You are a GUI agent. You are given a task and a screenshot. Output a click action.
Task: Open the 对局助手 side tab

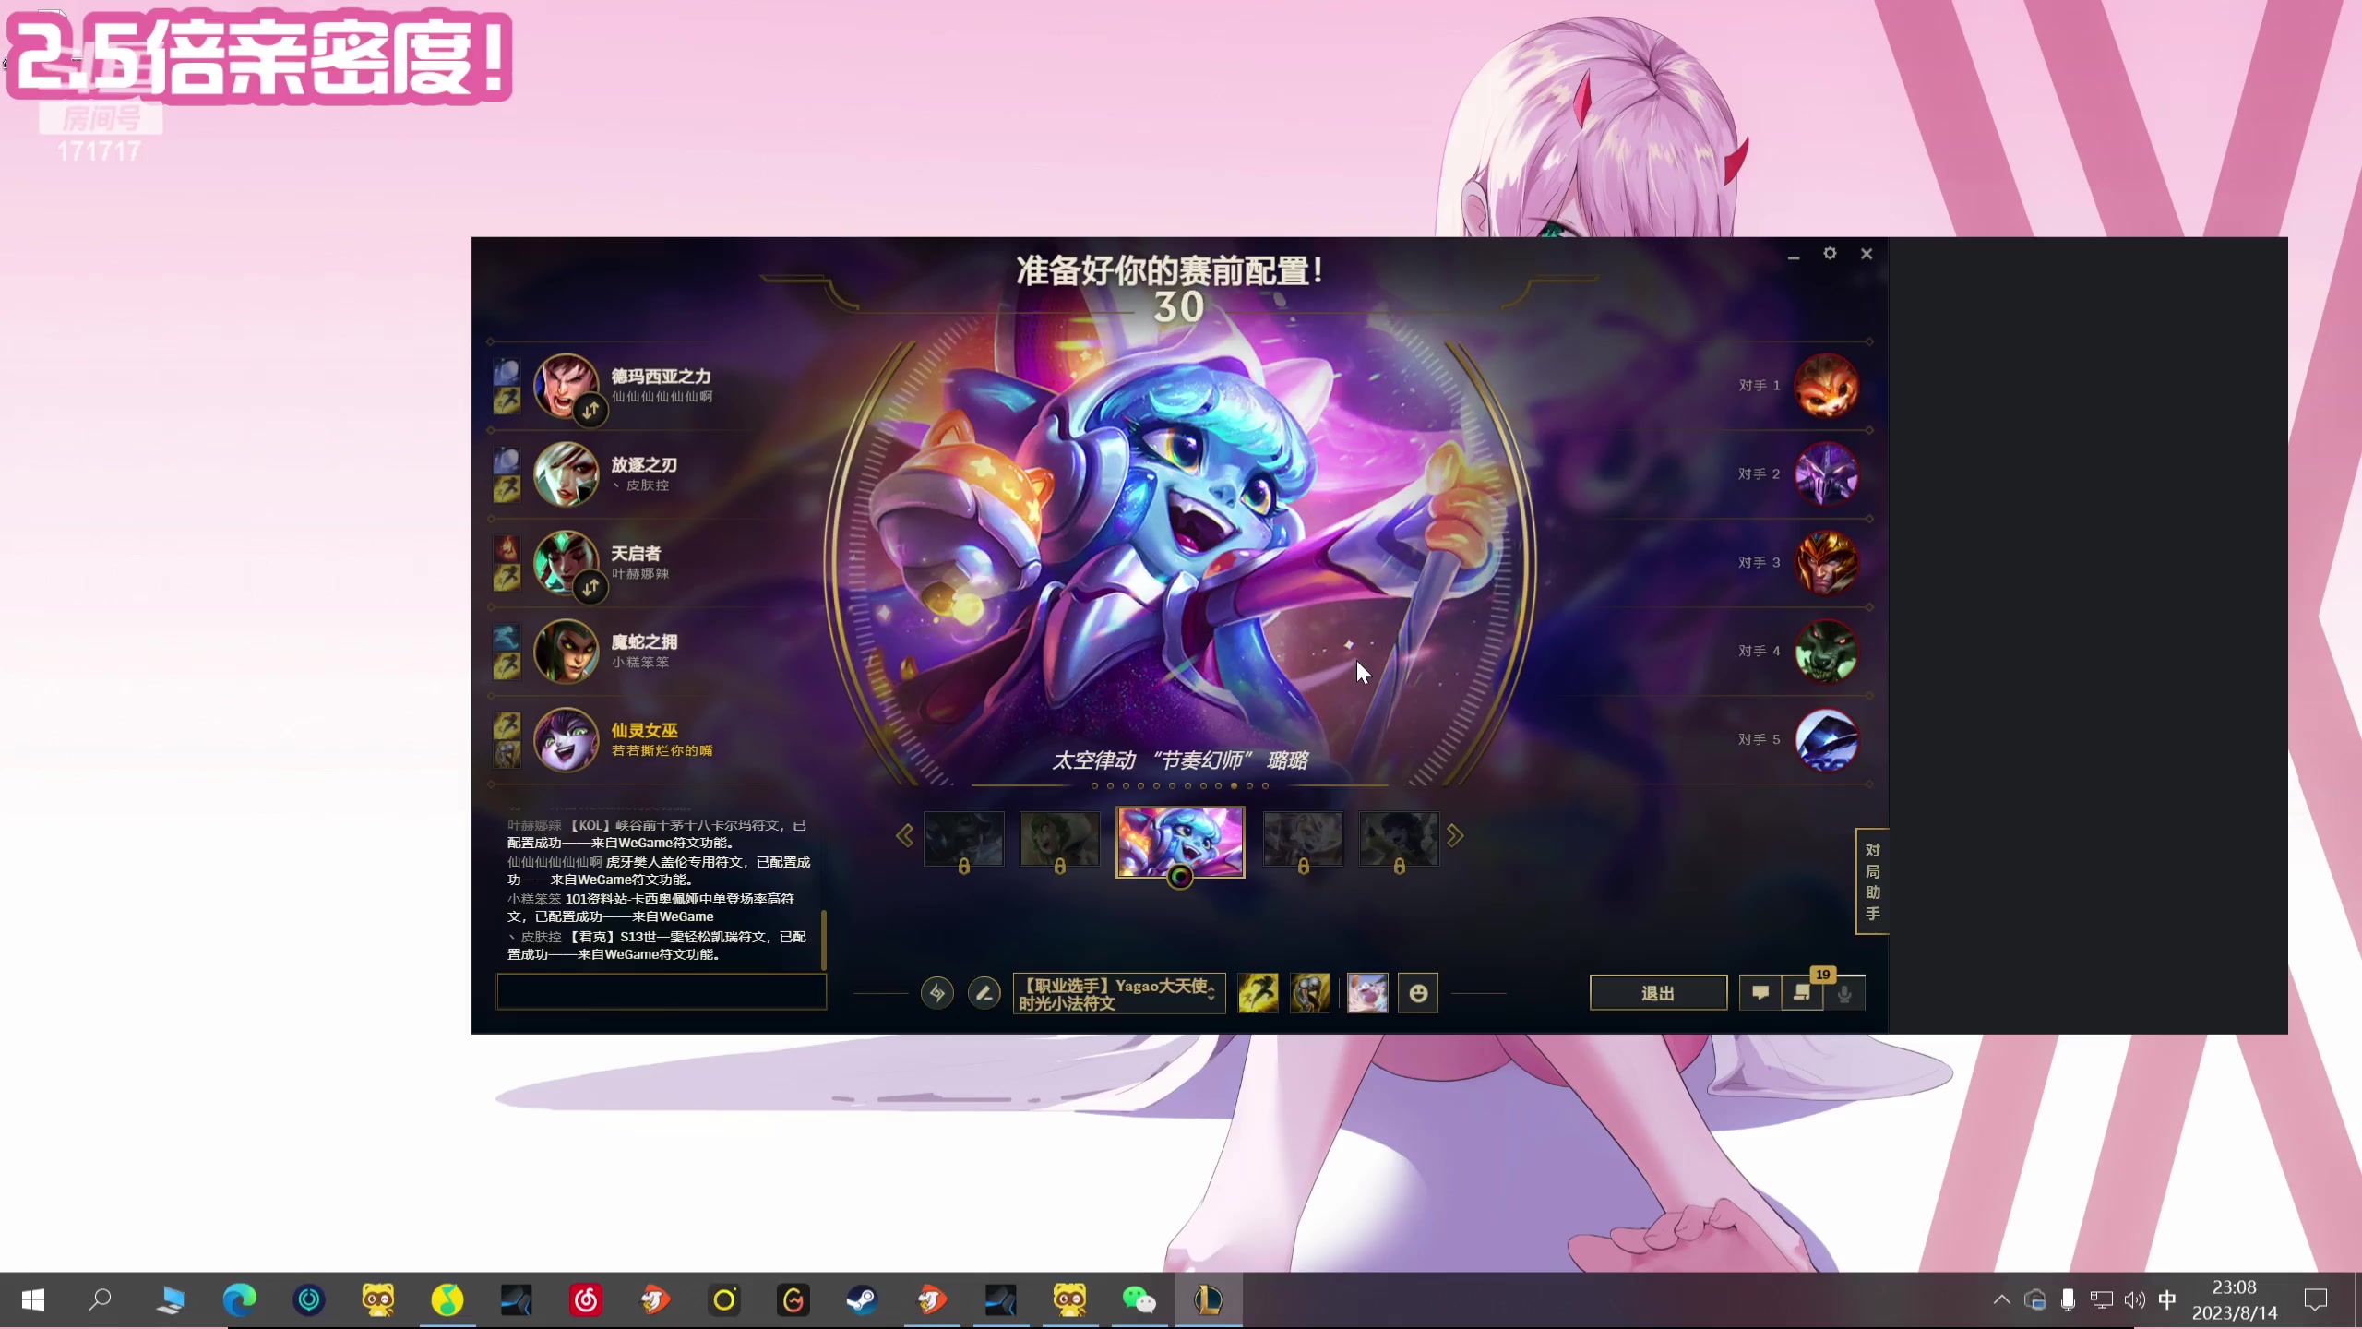tap(1872, 881)
